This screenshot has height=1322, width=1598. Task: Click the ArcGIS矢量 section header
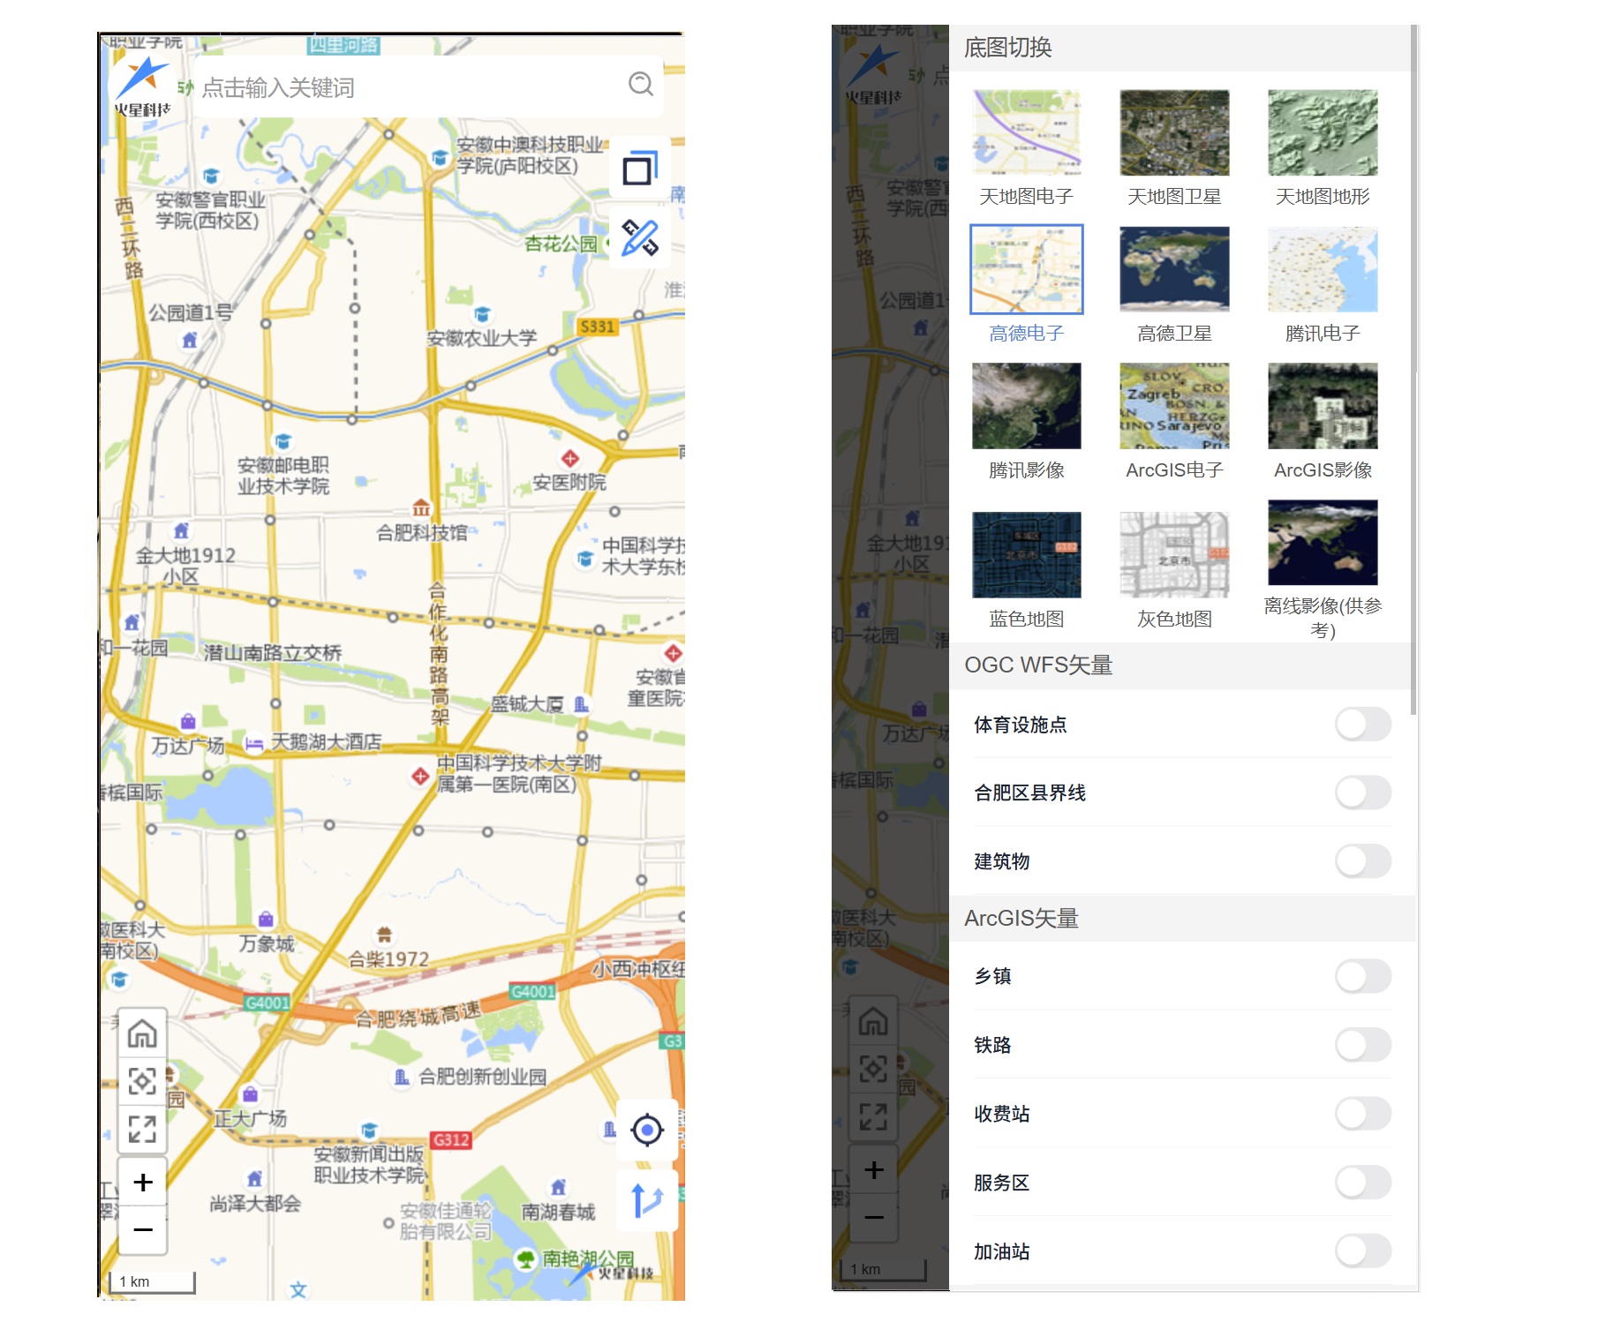tap(1180, 919)
